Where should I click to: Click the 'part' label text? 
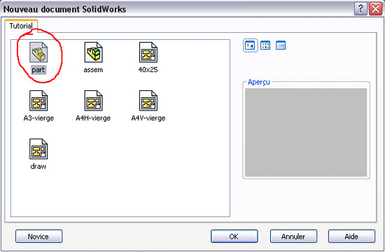tap(38, 70)
